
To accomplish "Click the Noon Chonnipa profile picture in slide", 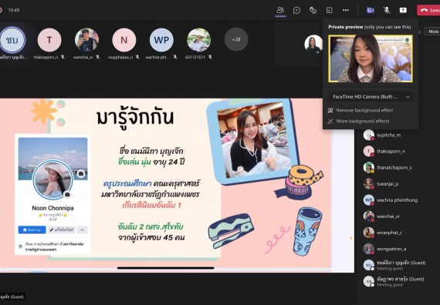I will (x=52, y=179).
